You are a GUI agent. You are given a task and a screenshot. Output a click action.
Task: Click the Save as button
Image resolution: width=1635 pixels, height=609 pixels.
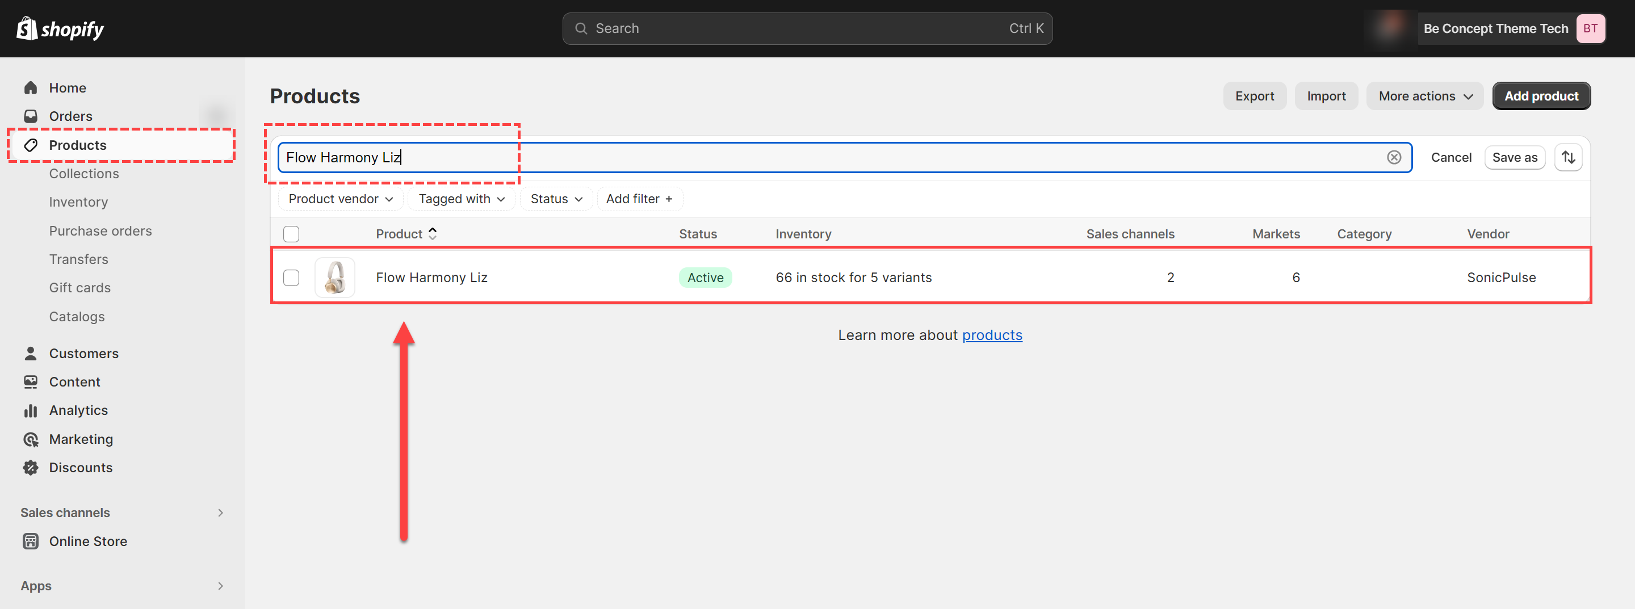(1515, 157)
